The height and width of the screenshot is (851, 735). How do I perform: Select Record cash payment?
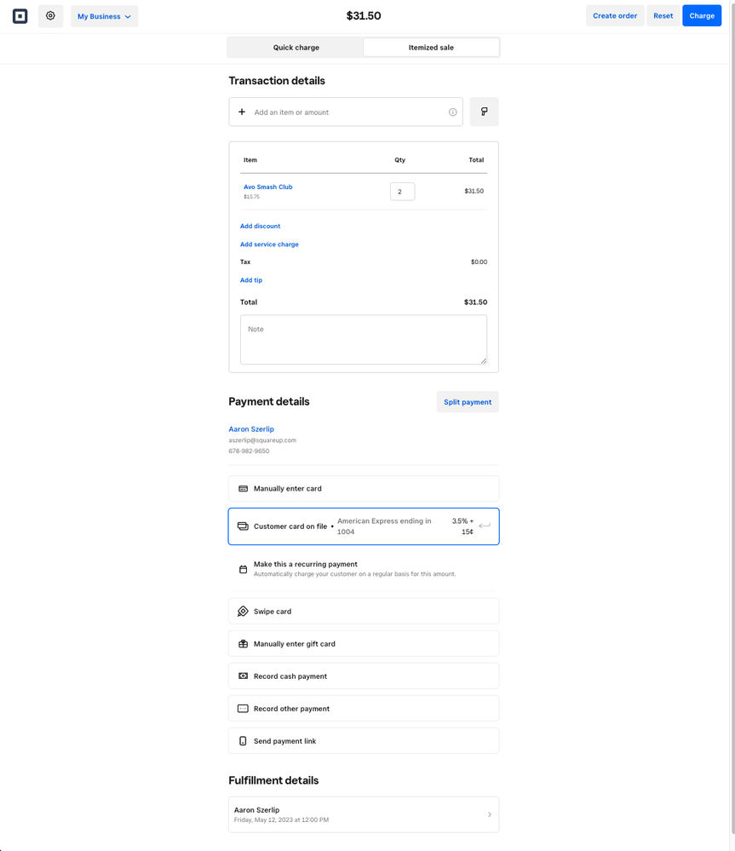coord(363,676)
